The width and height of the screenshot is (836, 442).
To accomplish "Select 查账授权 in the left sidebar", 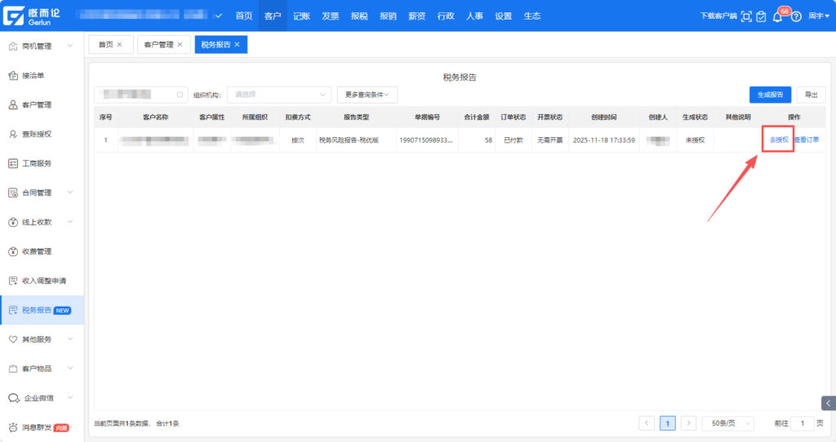I will click(37, 134).
